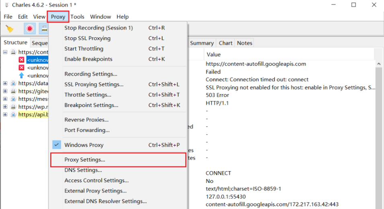Click the host icon beside https://gite
Screen dimensions: 384x209
tap(13, 91)
